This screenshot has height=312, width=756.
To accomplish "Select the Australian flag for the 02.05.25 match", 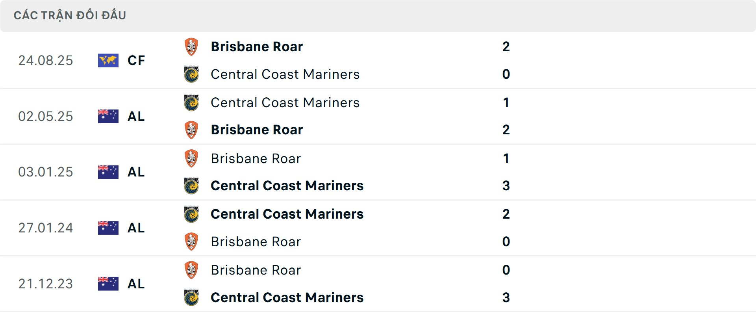I will tap(108, 116).
